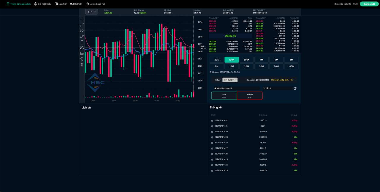Click the Đăng xuất button
The width and height of the screenshot is (380, 192).
369,4
